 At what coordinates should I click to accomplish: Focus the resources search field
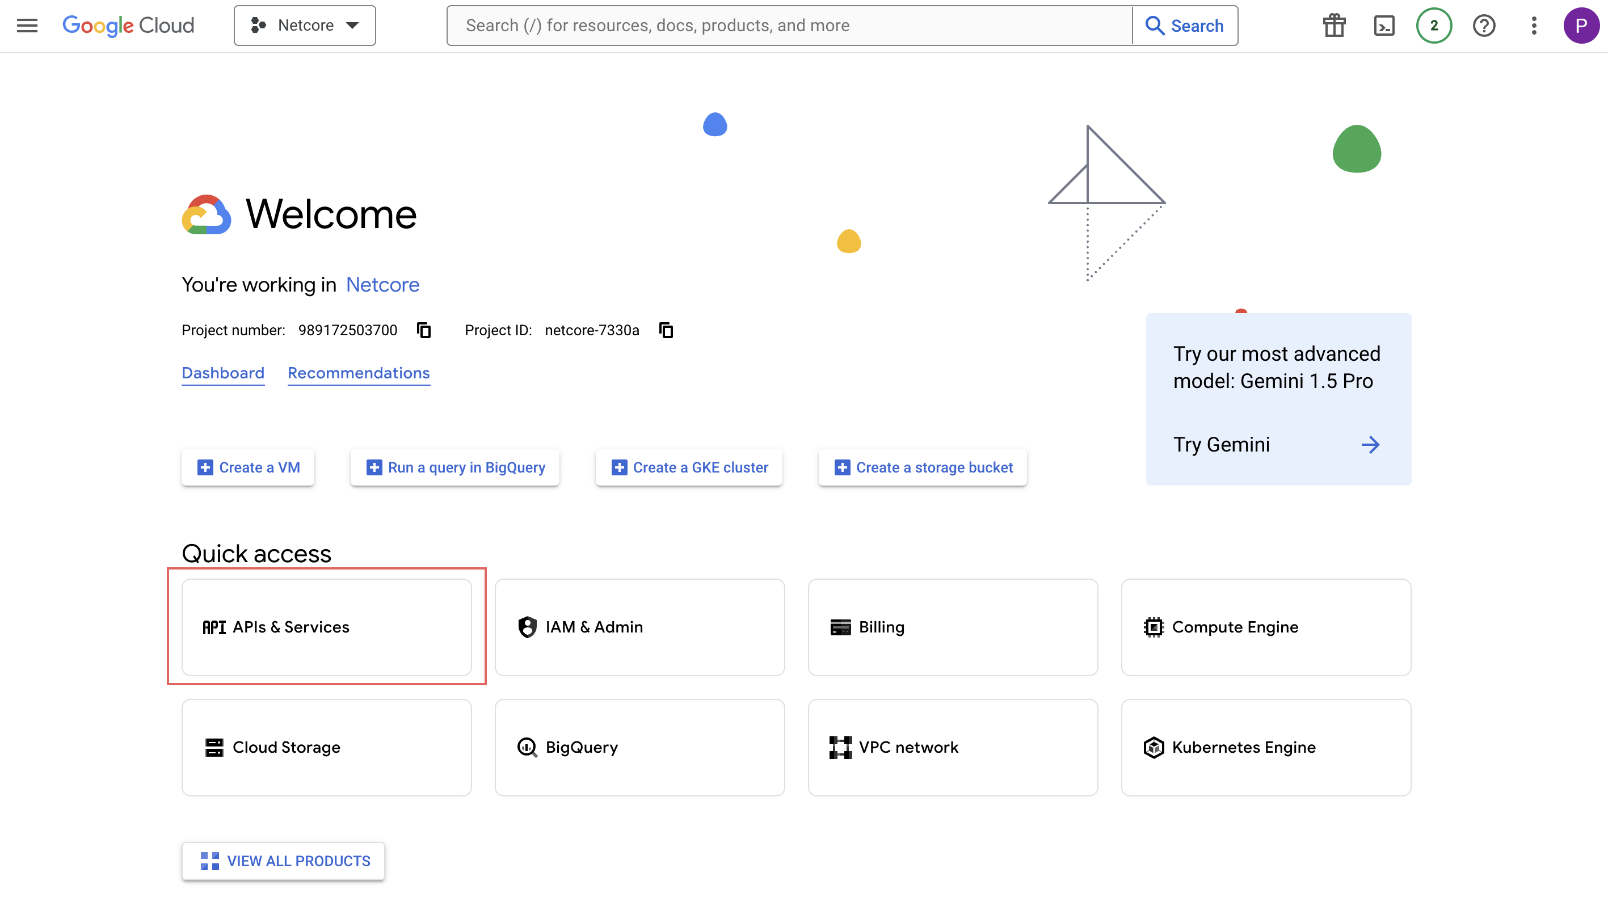coord(789,26)
